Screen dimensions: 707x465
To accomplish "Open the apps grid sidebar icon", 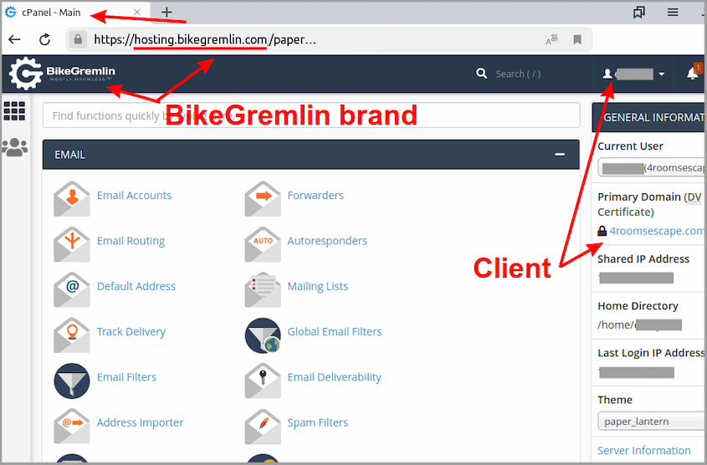I will click(14, 111).
